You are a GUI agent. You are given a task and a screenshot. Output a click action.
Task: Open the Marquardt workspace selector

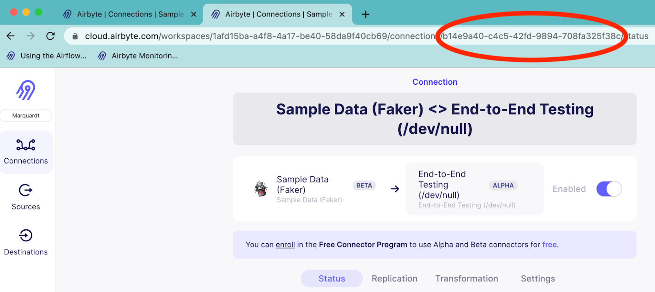pyautogui.click(x=26, y=115)
